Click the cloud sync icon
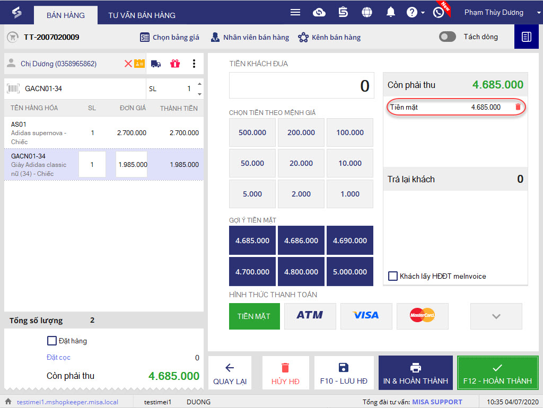The height and width of the screenshot is (408, 543). pyautogui.click(x=319, y=13)
